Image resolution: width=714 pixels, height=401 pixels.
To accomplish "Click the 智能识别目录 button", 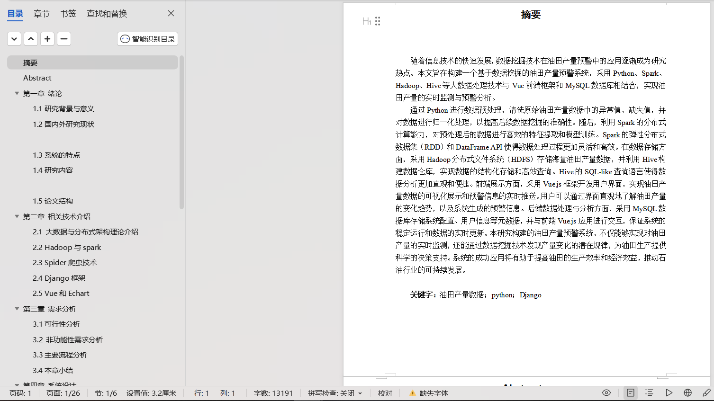I will [x=147, y=39].
